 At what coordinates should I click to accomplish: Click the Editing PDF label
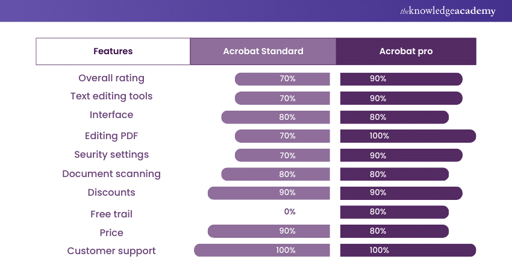tap(111, 136)
